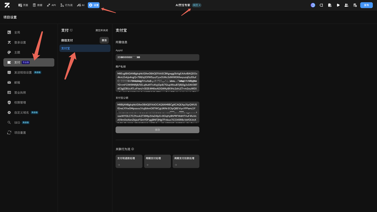The height and width of the screenshot is (212, 377).
Task: Click the preview play icon
Action: (338, 5)
